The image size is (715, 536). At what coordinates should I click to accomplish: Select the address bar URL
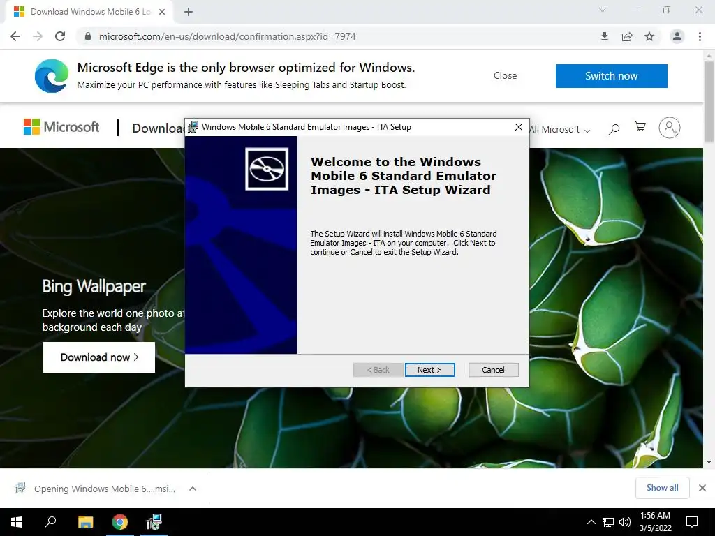(x=227, y=36)
